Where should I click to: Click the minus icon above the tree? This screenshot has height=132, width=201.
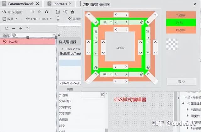click(14, 29)
